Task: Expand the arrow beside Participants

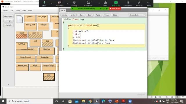Action: pos(99,3)
